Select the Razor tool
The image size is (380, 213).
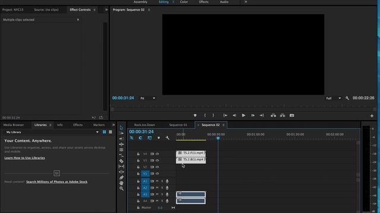[x=121, y=161]
